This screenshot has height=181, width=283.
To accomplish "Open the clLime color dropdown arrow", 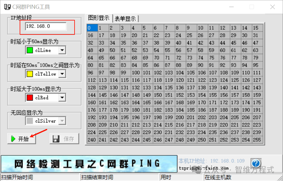I will pos(62,50).
